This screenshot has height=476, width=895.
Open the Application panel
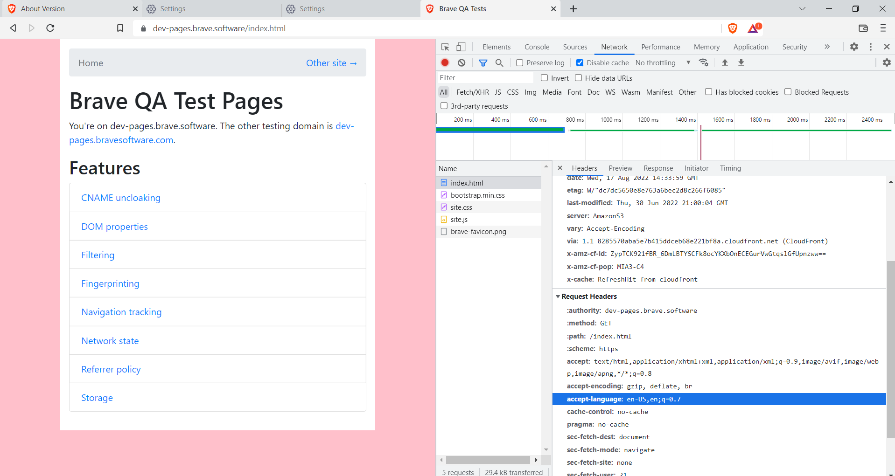pyautogui.click(x=751, y=47)
